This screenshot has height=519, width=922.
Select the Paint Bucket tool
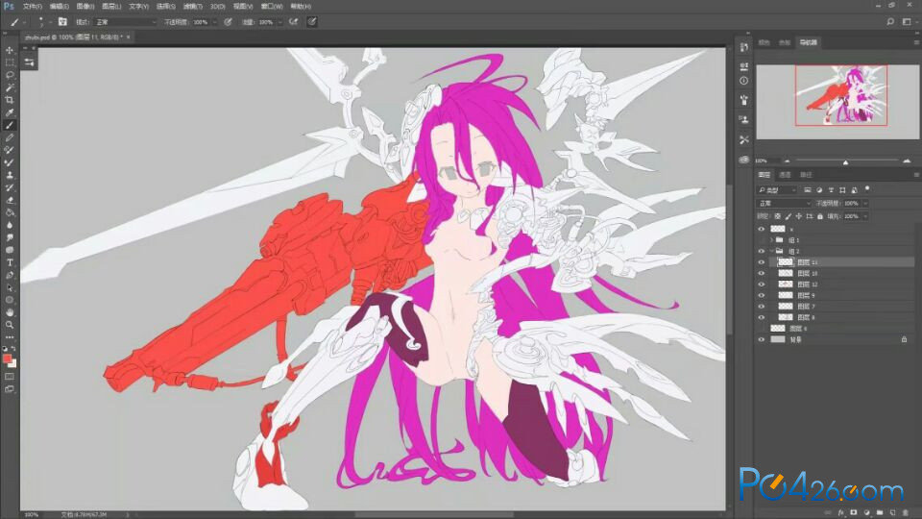(x=10, y=212)
